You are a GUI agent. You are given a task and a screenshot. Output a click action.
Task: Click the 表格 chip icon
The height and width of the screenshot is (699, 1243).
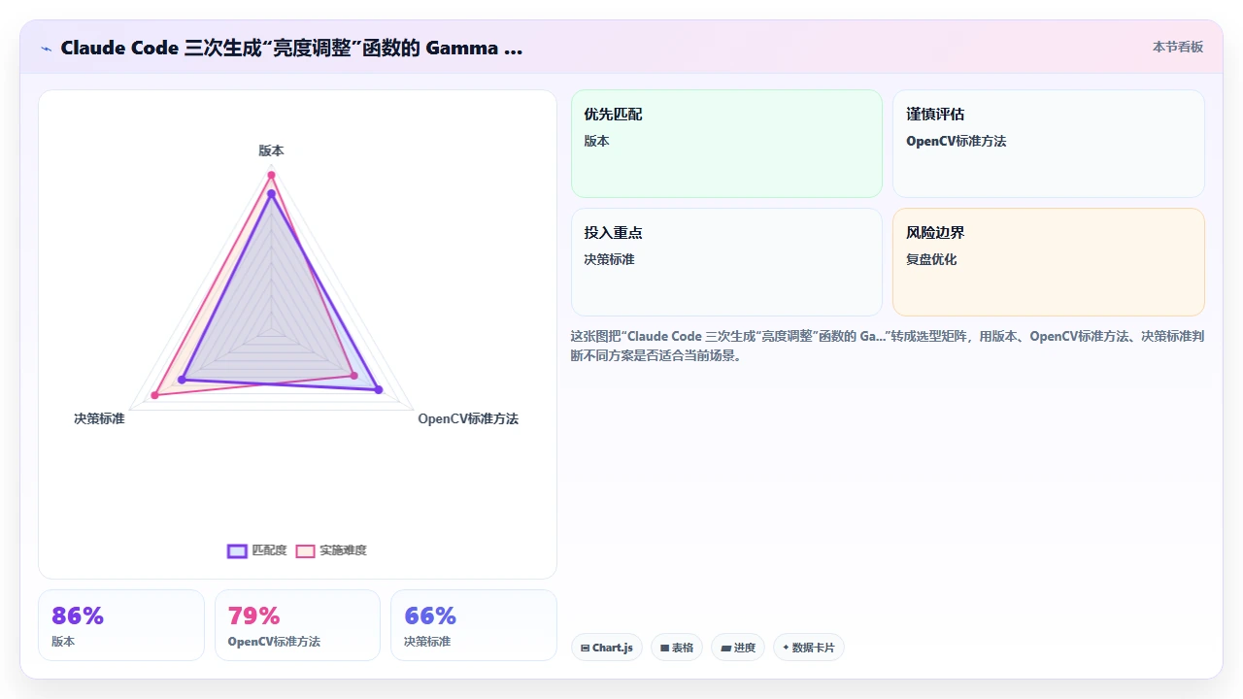tap(664, 648)
